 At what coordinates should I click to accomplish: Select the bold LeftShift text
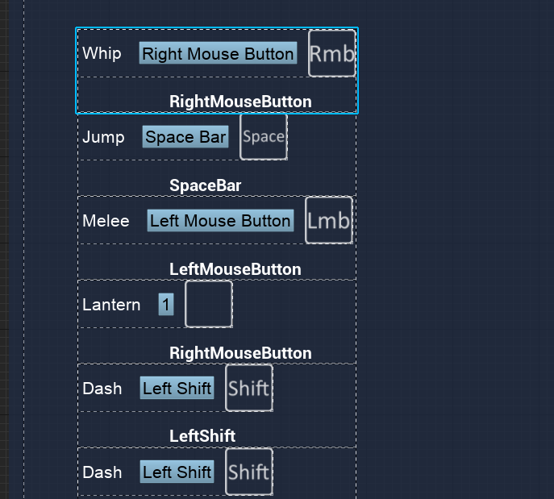(202, 436)
